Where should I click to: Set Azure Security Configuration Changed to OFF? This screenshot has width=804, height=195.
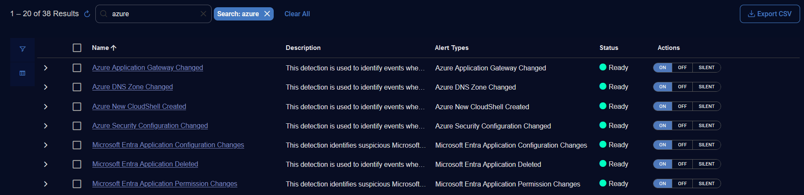(x=682, y=126)
